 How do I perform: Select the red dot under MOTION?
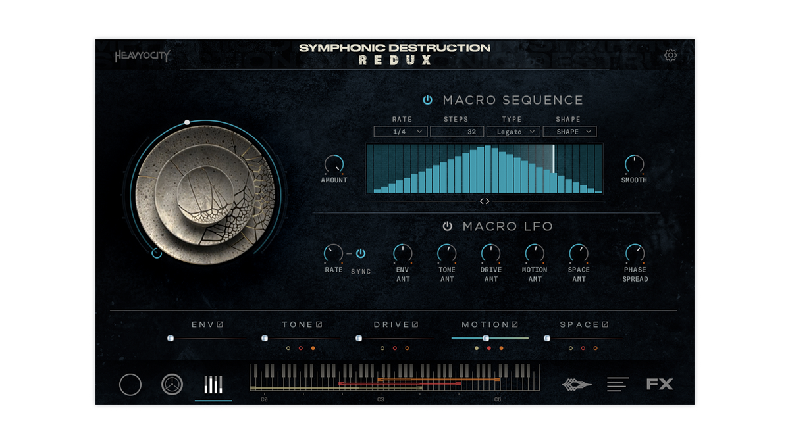[488, 348]
